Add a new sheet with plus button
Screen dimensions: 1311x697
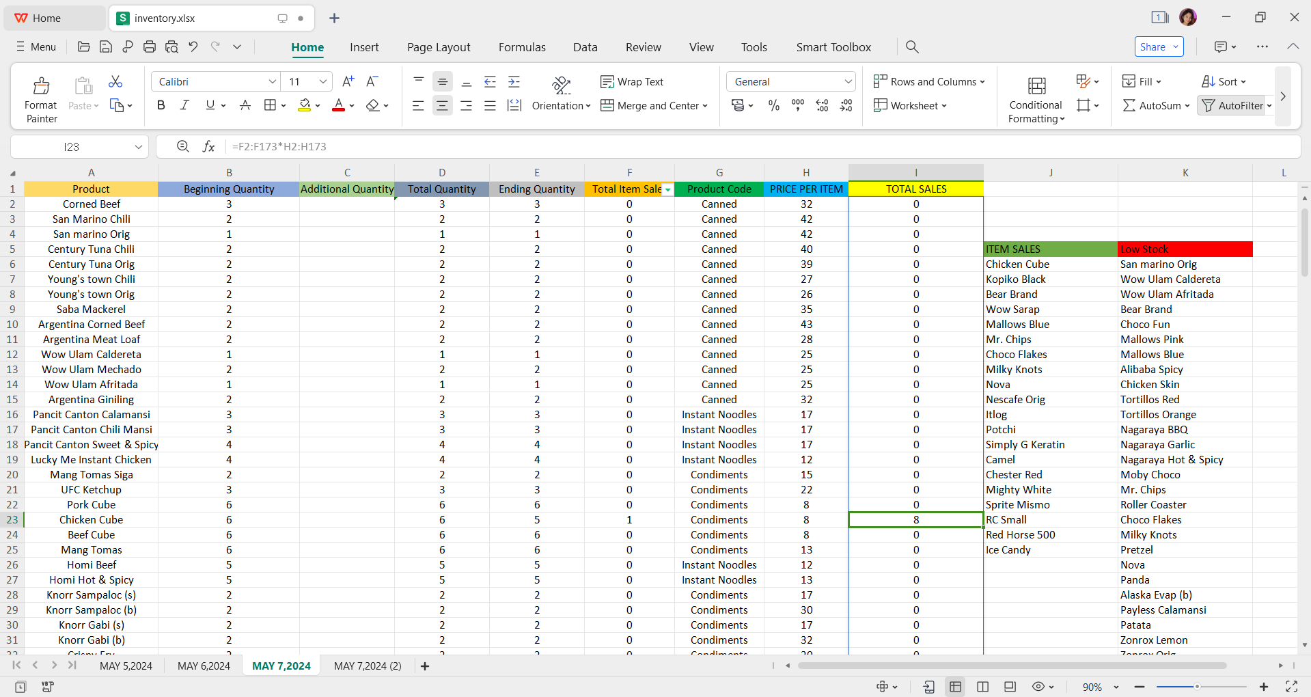click(x=425, y=666)
